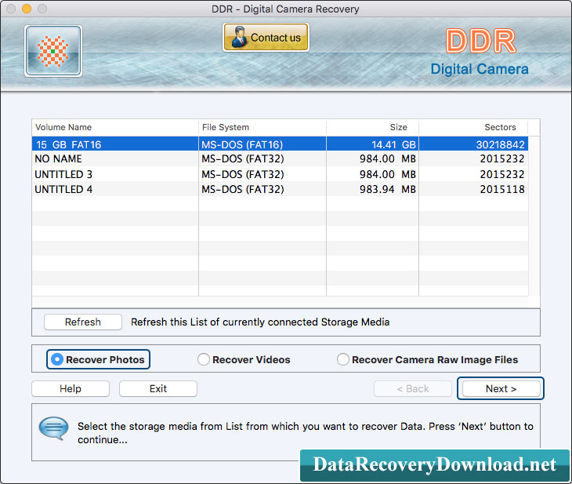Minimize the window with yellow button
The image size is (572, 484).
coord(27,9)
